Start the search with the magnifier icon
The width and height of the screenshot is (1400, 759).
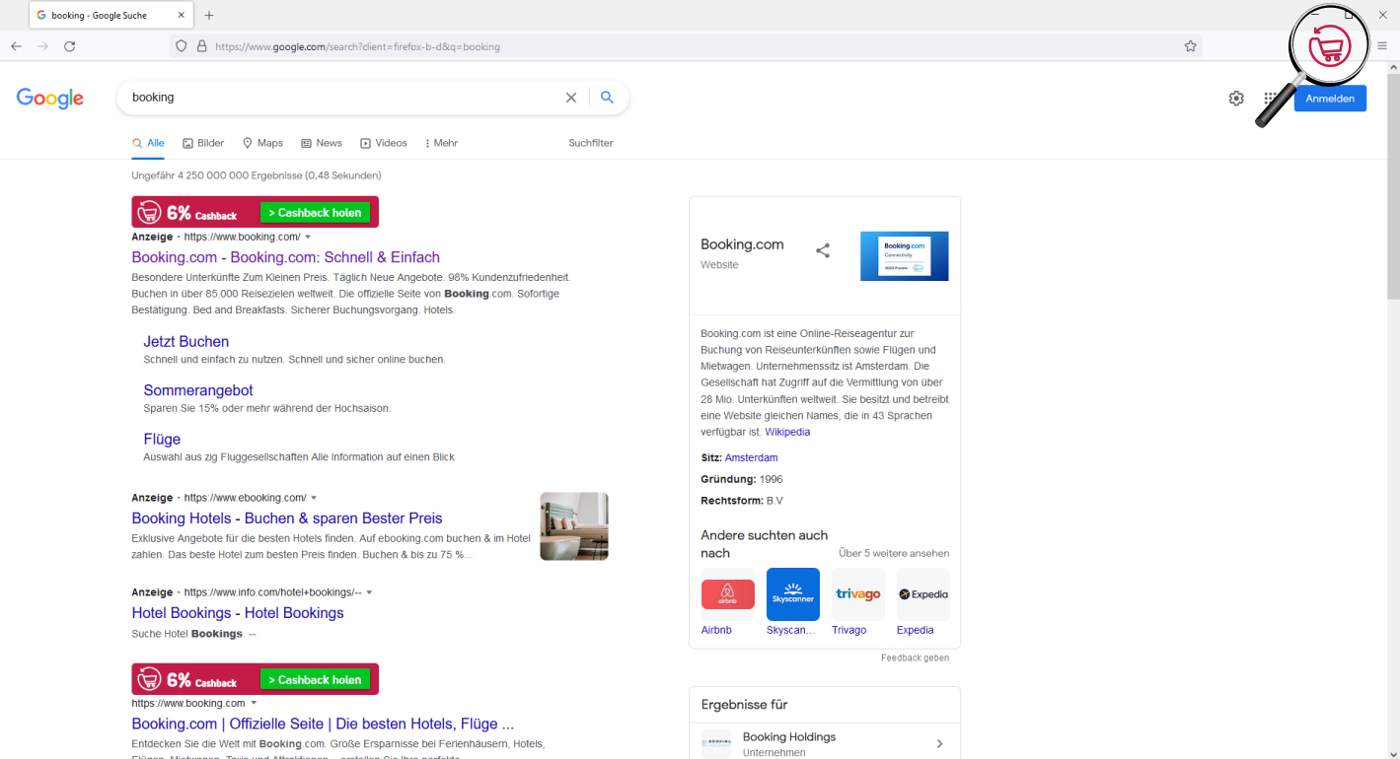[607, 98]
